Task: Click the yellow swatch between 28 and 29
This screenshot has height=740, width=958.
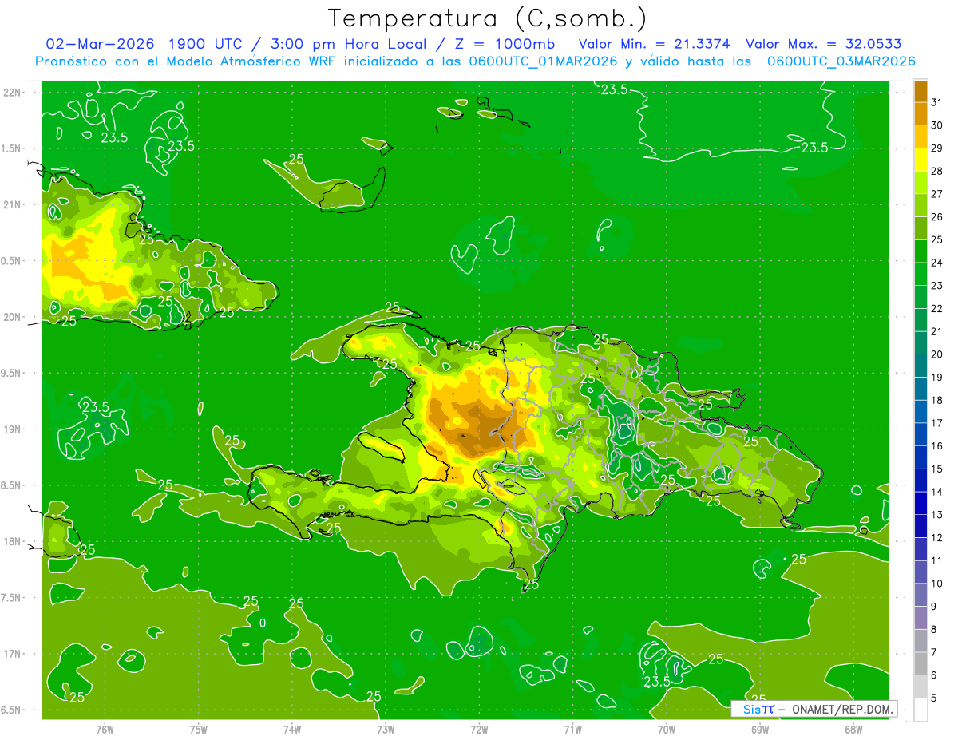Action: coord(920,160)
